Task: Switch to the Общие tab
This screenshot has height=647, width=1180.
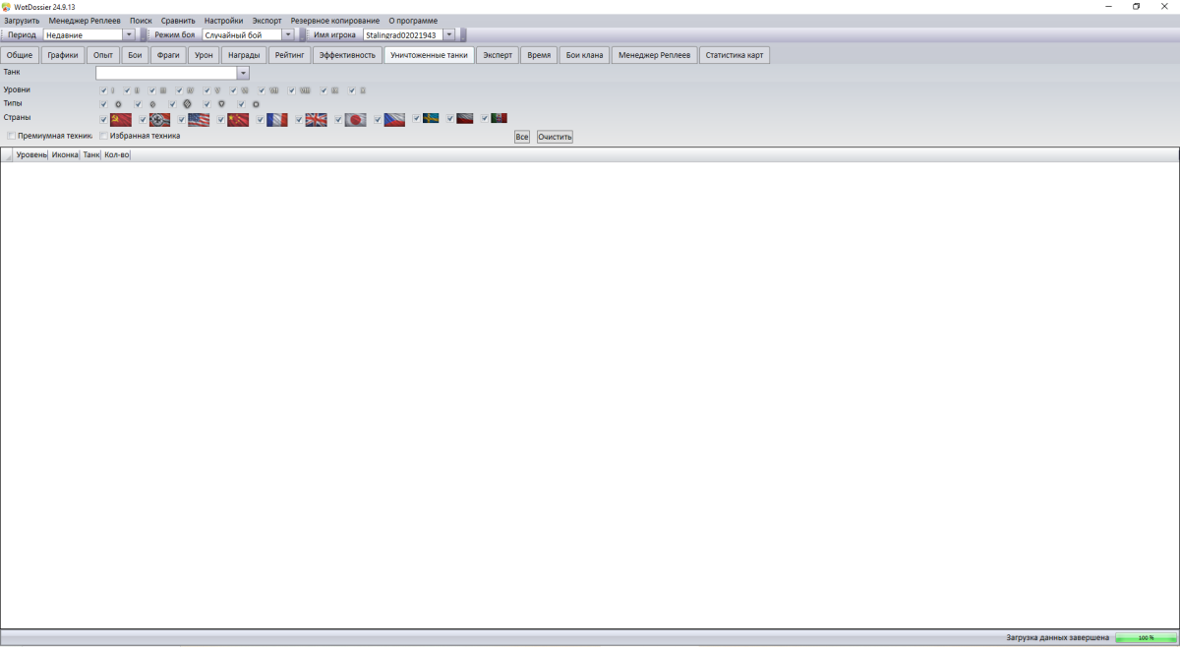Action: (x=20, y=55)
